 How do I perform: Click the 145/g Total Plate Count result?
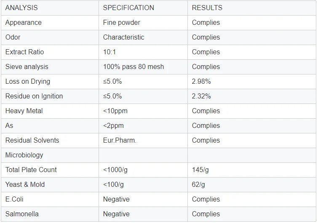click(x=200, y=170)
